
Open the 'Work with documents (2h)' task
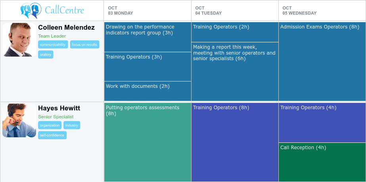148,91
